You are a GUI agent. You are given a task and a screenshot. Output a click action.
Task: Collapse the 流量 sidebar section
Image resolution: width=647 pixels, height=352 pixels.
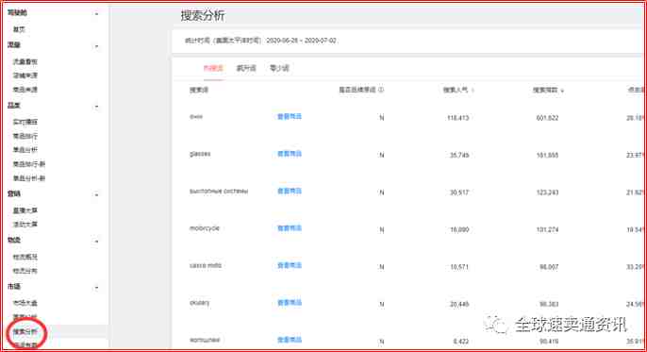coord(96,46)
